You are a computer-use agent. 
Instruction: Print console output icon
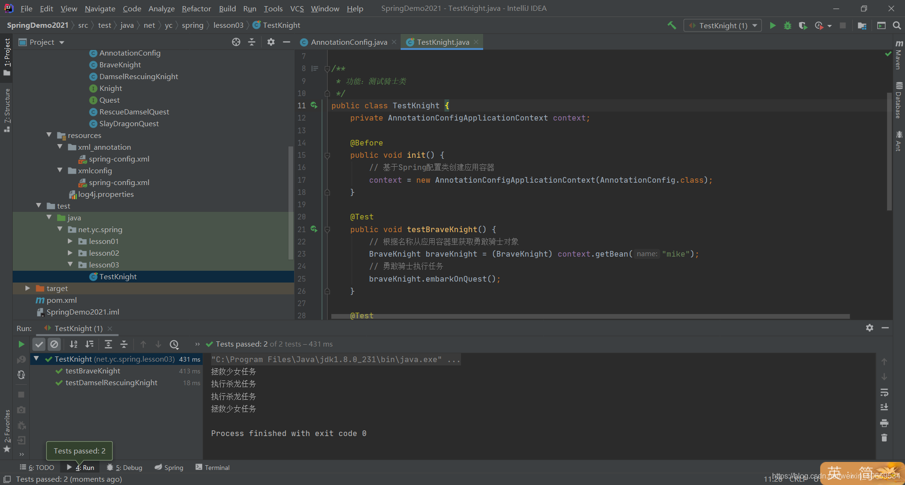pos(884,423)
